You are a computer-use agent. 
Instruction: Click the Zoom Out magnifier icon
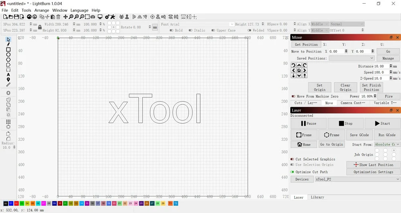(82, 17)
